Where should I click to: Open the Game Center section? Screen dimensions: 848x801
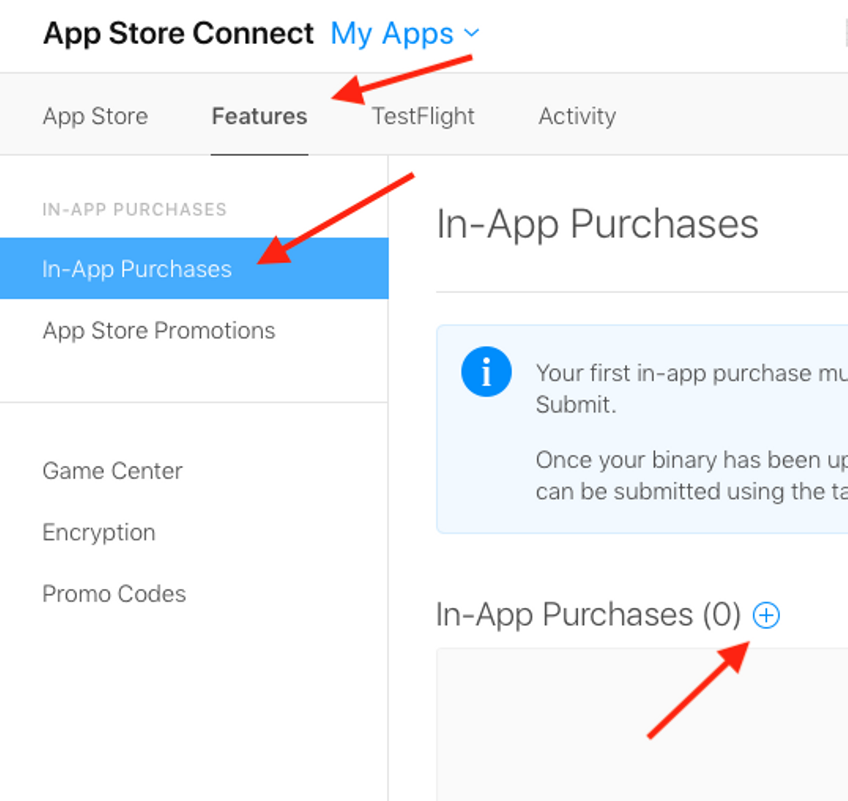[x=112, y=471]
